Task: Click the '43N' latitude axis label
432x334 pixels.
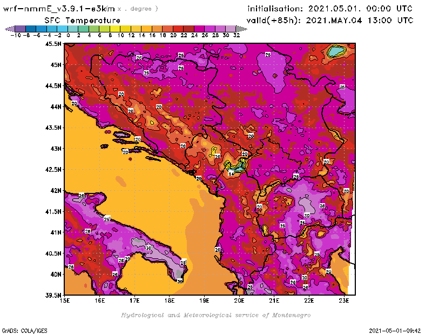Action: point(56,149)
